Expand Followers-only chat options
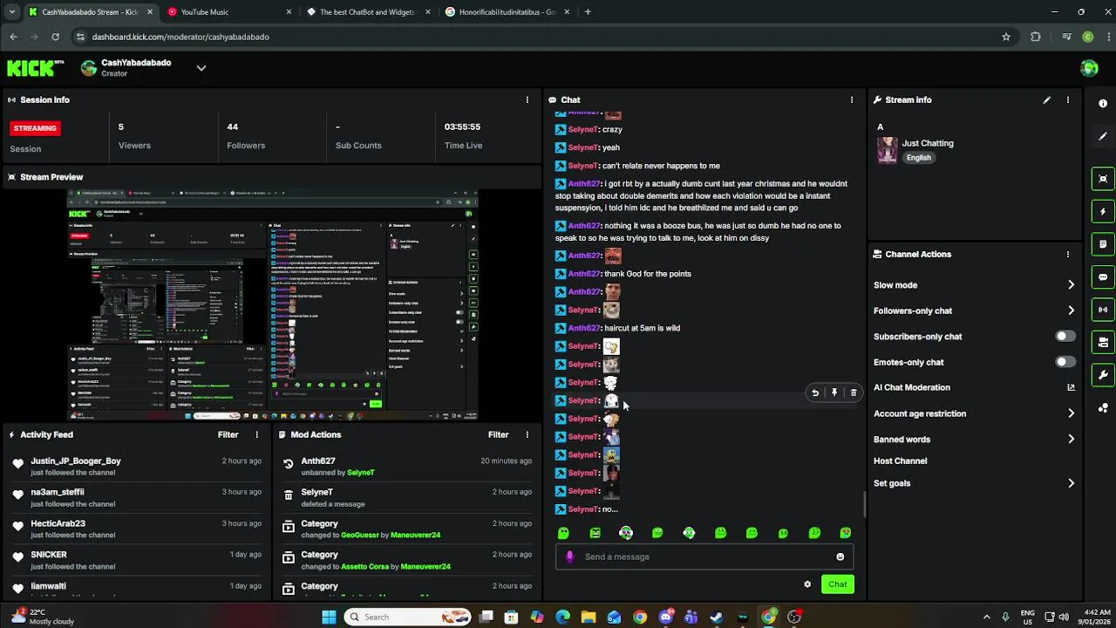Screen dimensions: 1116x628 point(1071,311)
